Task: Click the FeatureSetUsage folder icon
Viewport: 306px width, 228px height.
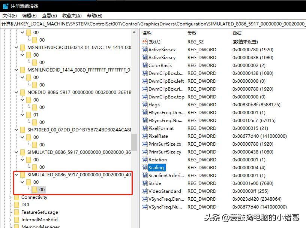Action: click(17, 212)
